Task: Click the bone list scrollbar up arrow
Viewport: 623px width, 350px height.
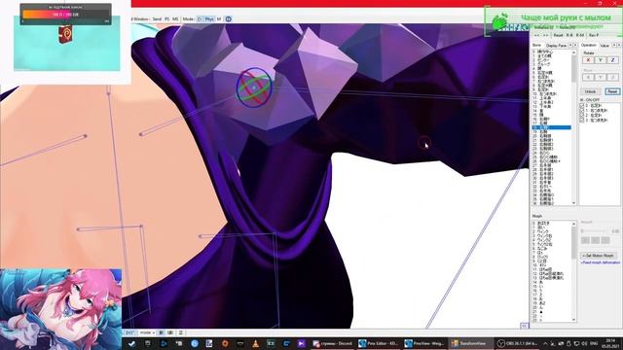Action: click(x=573, y=52)
